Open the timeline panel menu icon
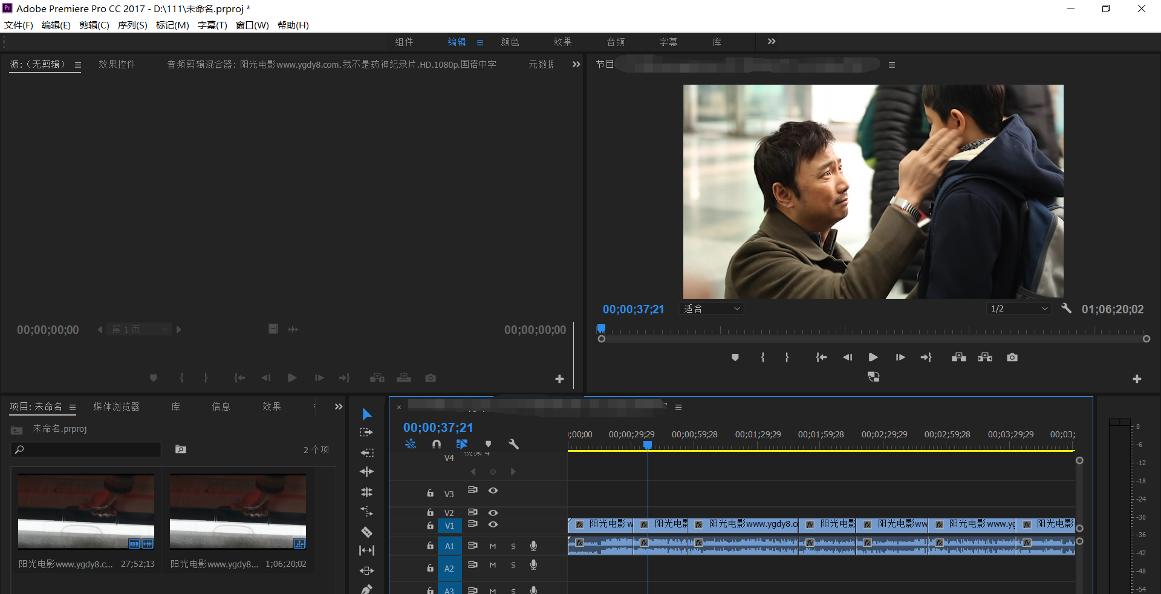Image resolution: width=1161 pixels, height=594 pixels. [678, 407]
